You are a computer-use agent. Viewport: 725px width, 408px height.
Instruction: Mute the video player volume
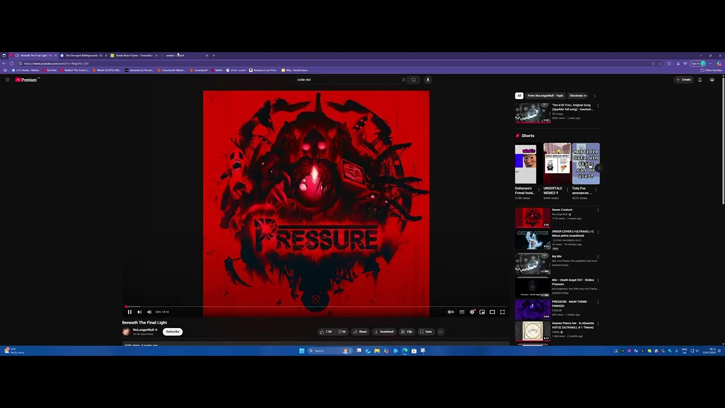point(150,312)
